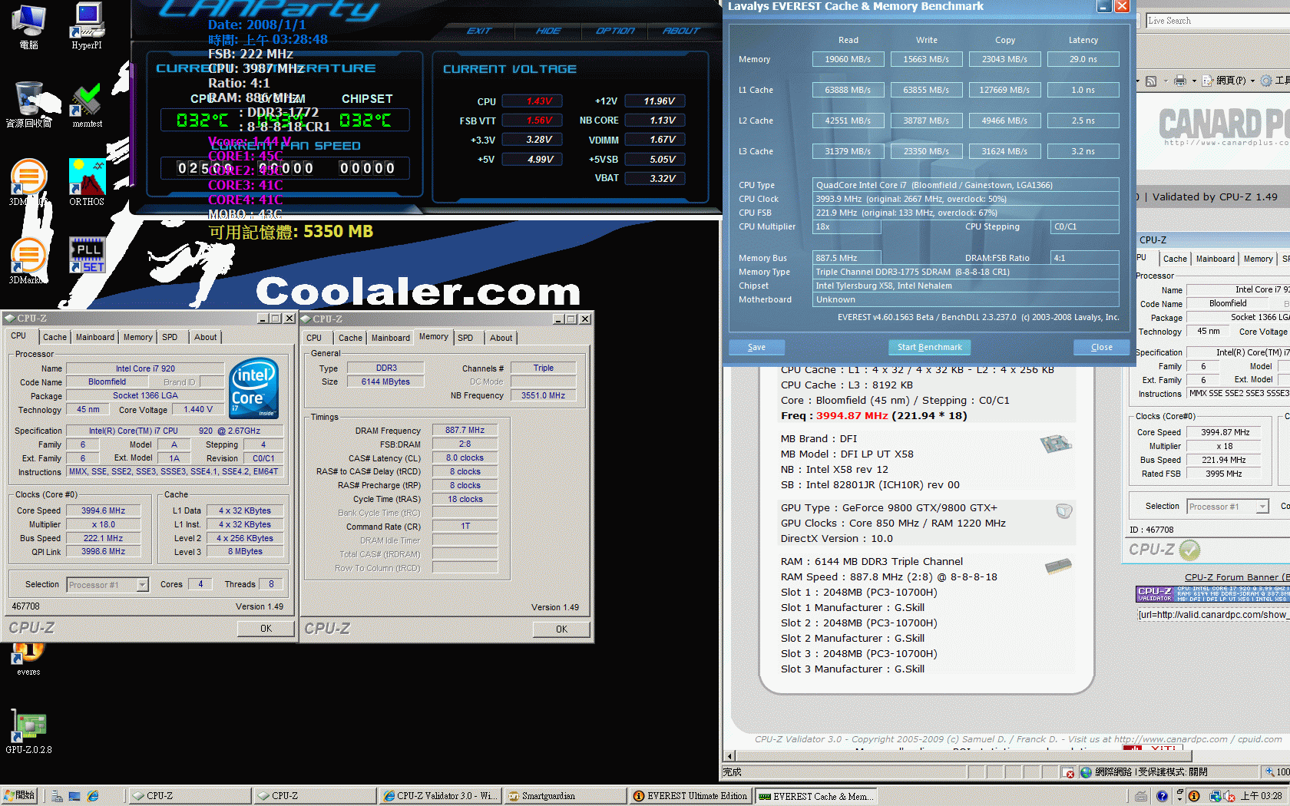Click the motherboard image next to MB Brand
The image size is (1290, 806).
(x=1056, y=444)
